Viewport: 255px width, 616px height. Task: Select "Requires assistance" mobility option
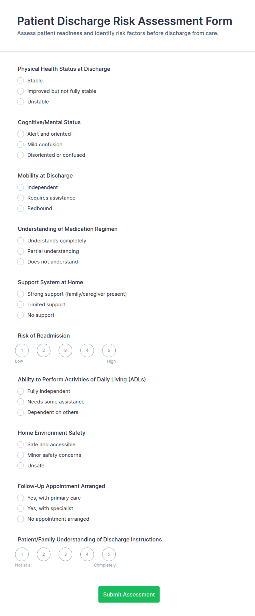(x=21, y=198)
